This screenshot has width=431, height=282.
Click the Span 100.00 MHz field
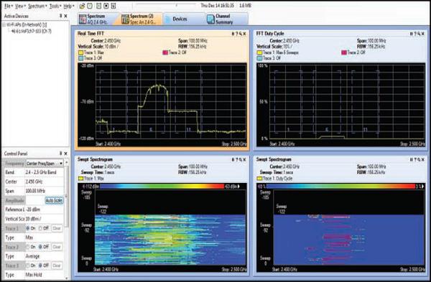click(44, 191)
